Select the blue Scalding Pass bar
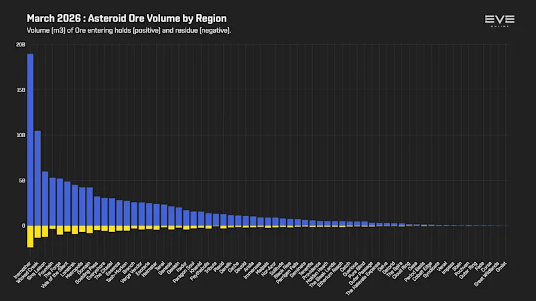This screenshot has height=301, width=536. (x=97, y=211)
